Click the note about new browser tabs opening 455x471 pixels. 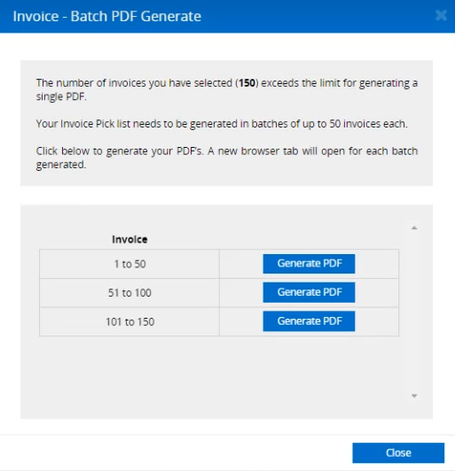[x=226, y=158]
